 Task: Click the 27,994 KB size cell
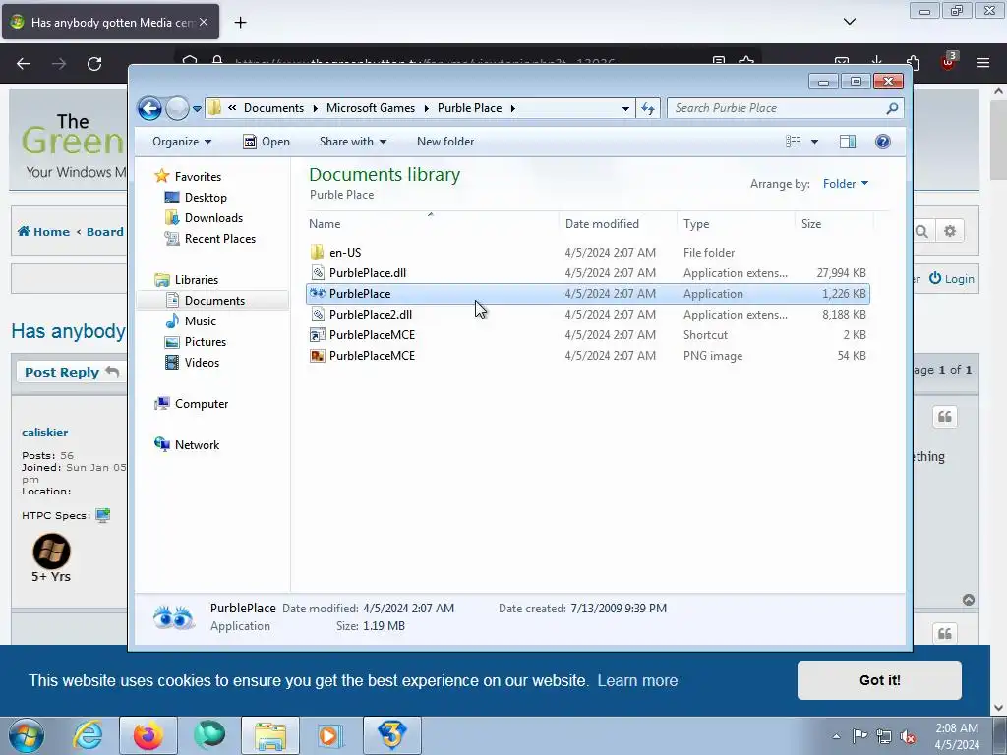click(841, 273)
